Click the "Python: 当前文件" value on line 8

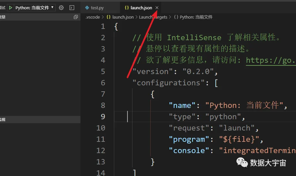244,105
